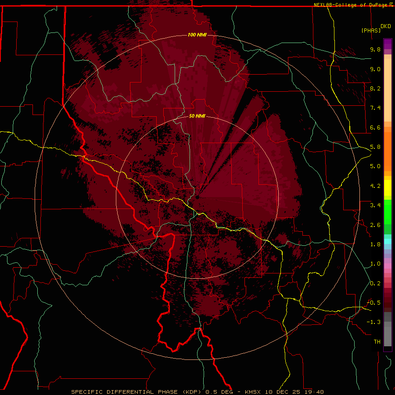This screenshot has height=395, width=395.
Task: Click the DKD label above the color scale
Action: pos(385,26)
